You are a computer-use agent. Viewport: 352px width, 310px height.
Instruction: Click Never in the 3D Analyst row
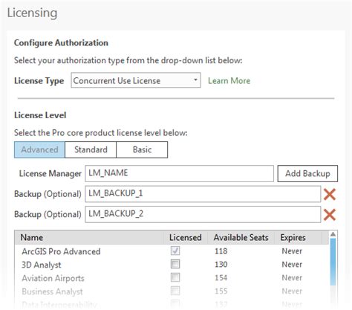pyautogui.click(x=292, y=265)
